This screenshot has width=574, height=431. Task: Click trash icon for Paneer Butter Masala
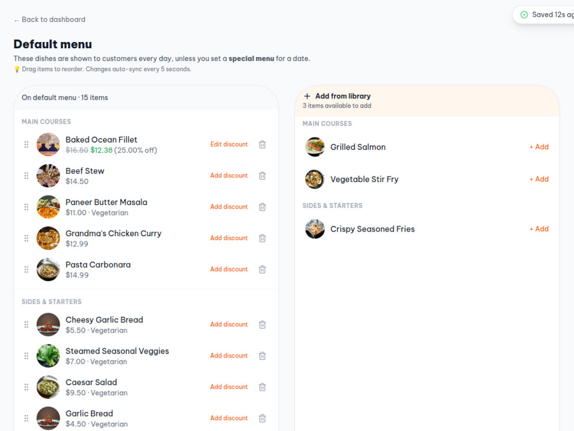point(262,207)
